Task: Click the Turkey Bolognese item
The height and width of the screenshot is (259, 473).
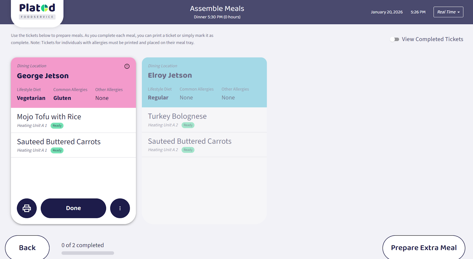Action: (x=177, y=116)
